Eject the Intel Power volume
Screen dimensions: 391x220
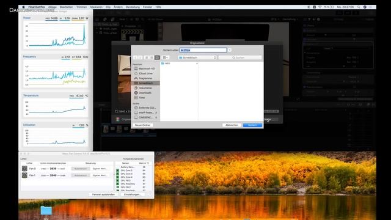(156, 112)
